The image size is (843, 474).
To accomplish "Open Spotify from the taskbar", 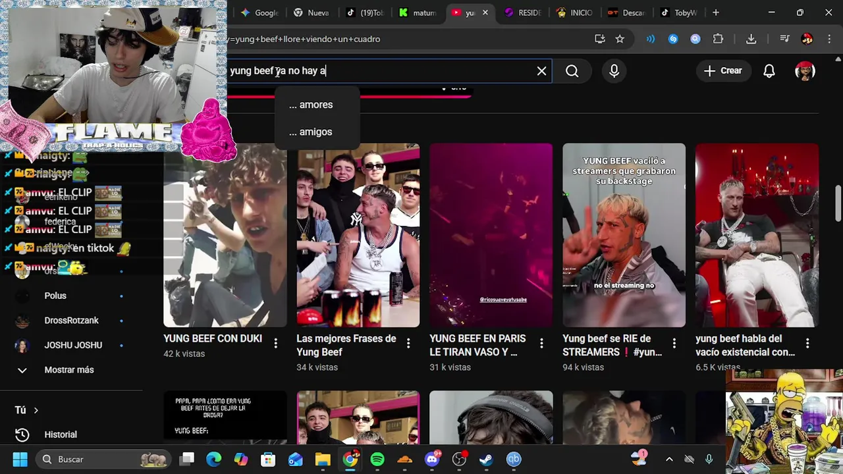I will coord(377,459).
